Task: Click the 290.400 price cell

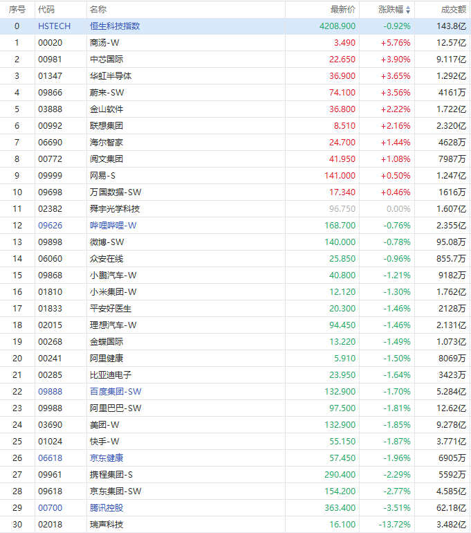Action: point(340,475)
